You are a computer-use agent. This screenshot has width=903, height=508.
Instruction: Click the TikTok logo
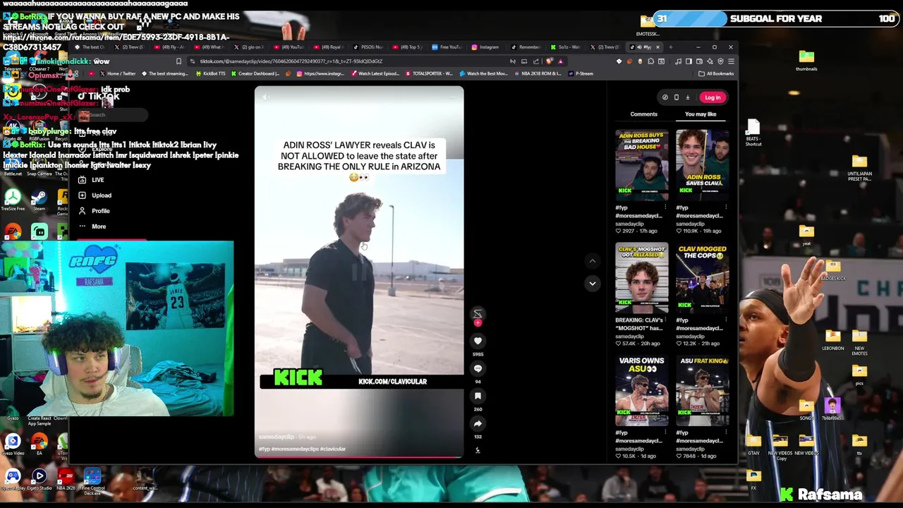[x=99, y=97]
